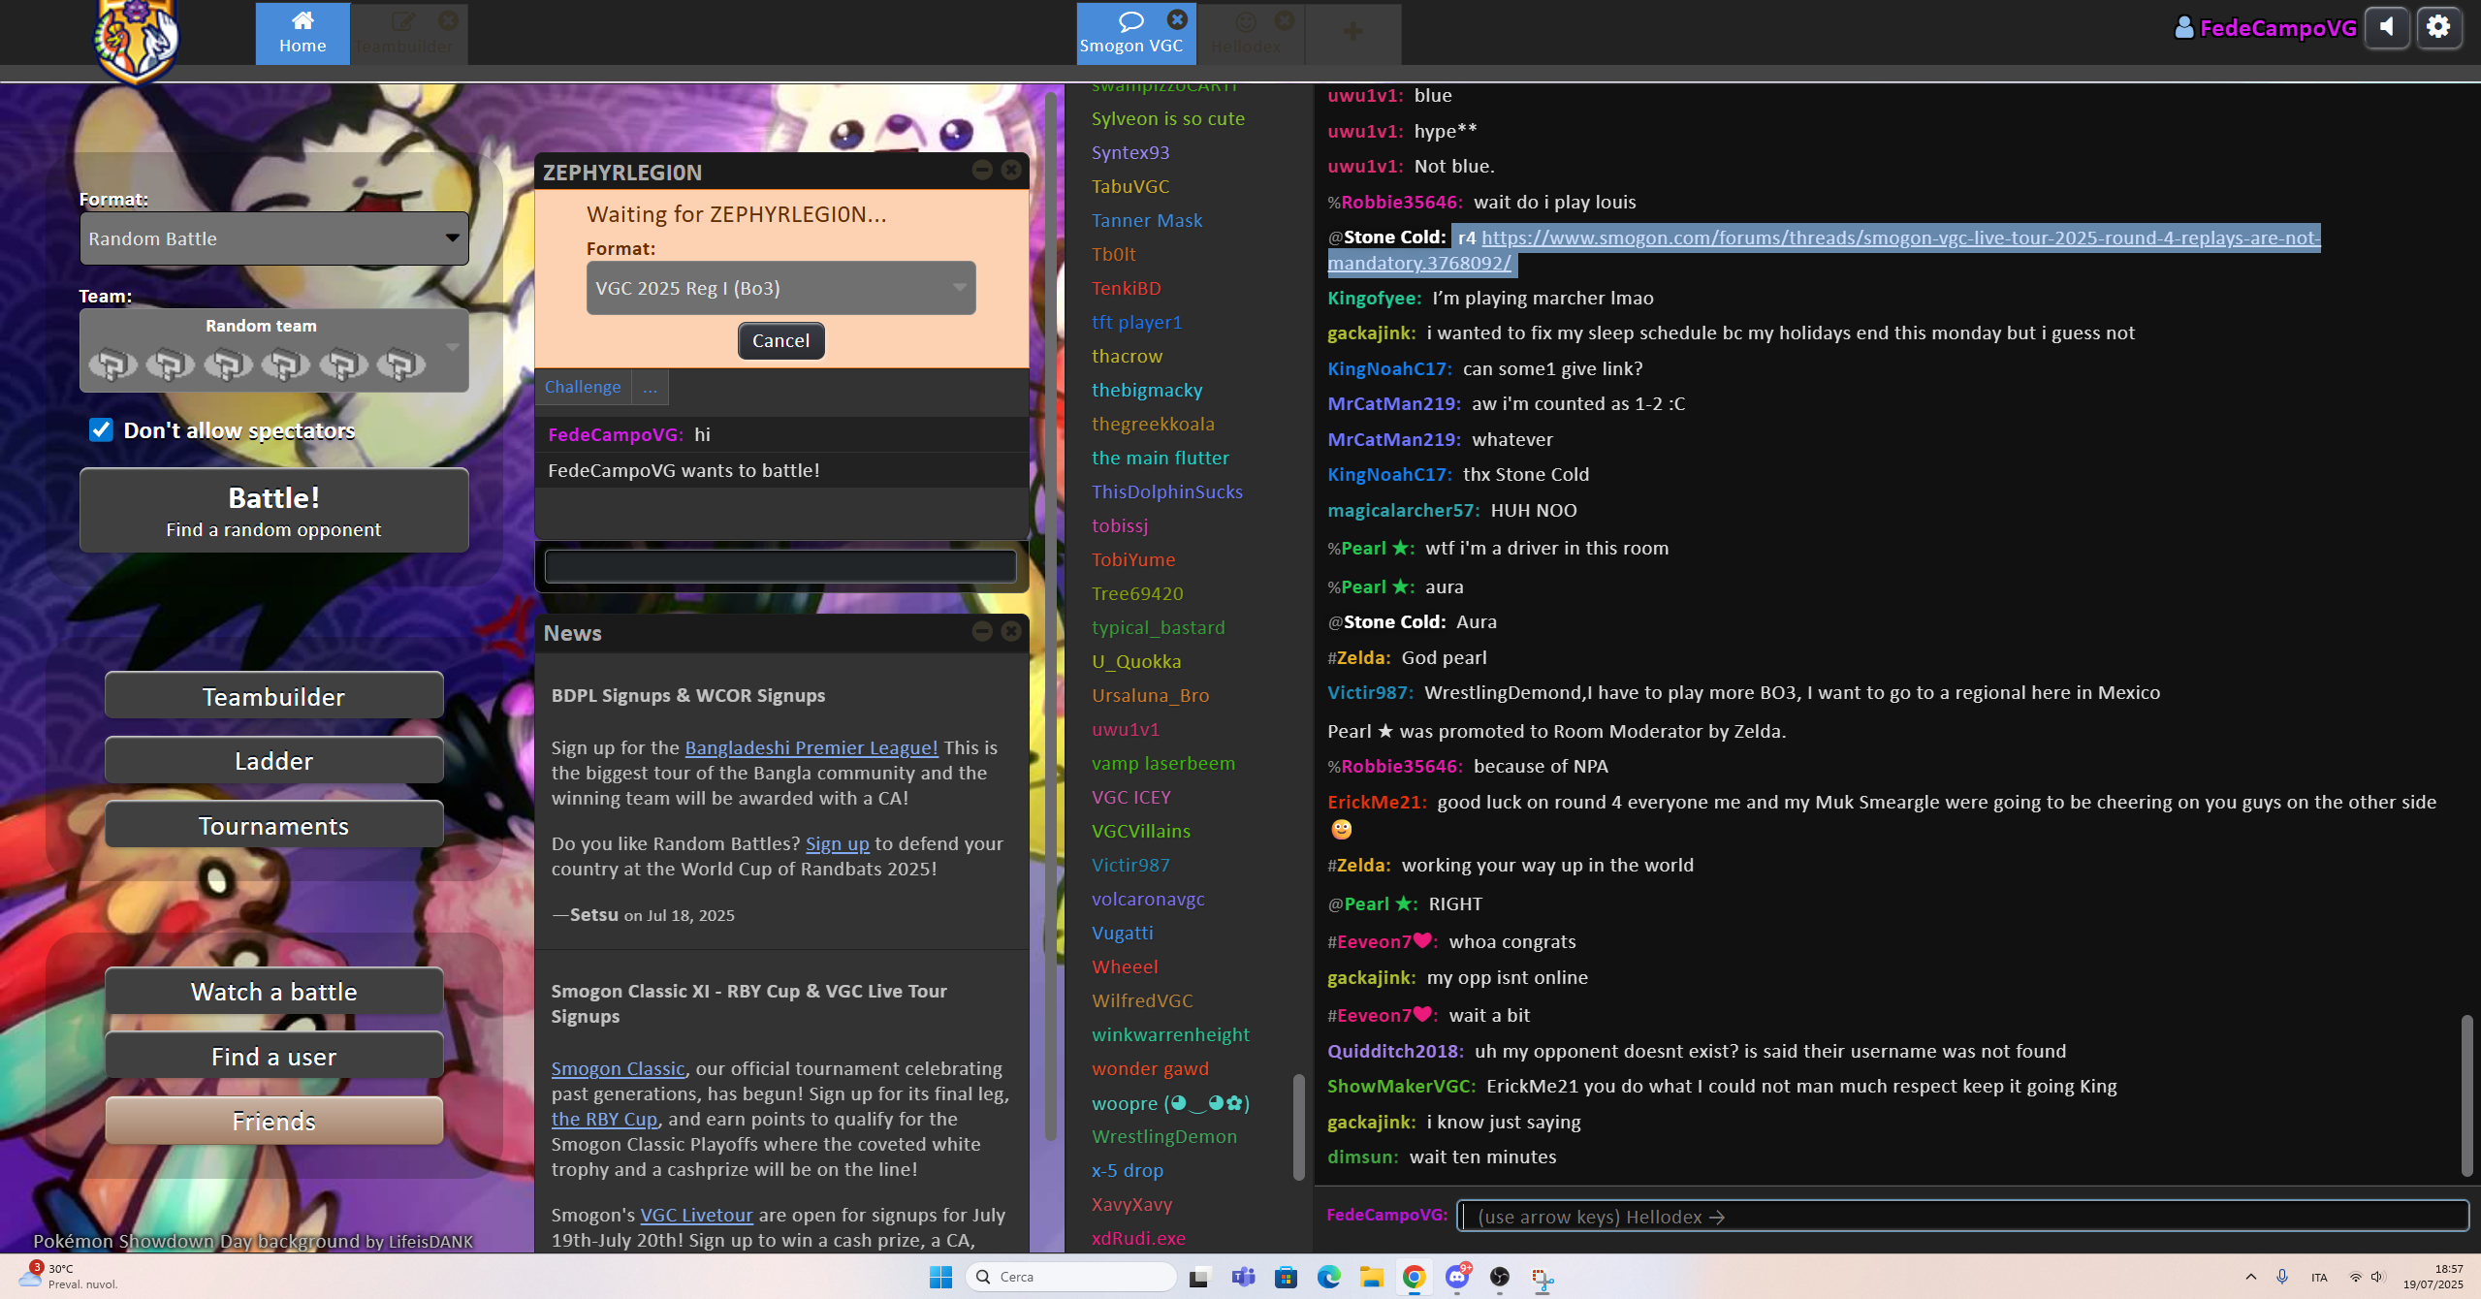2481x1299 pixels.
Task: Open options with the gear icon
Action: [2438, 27]
